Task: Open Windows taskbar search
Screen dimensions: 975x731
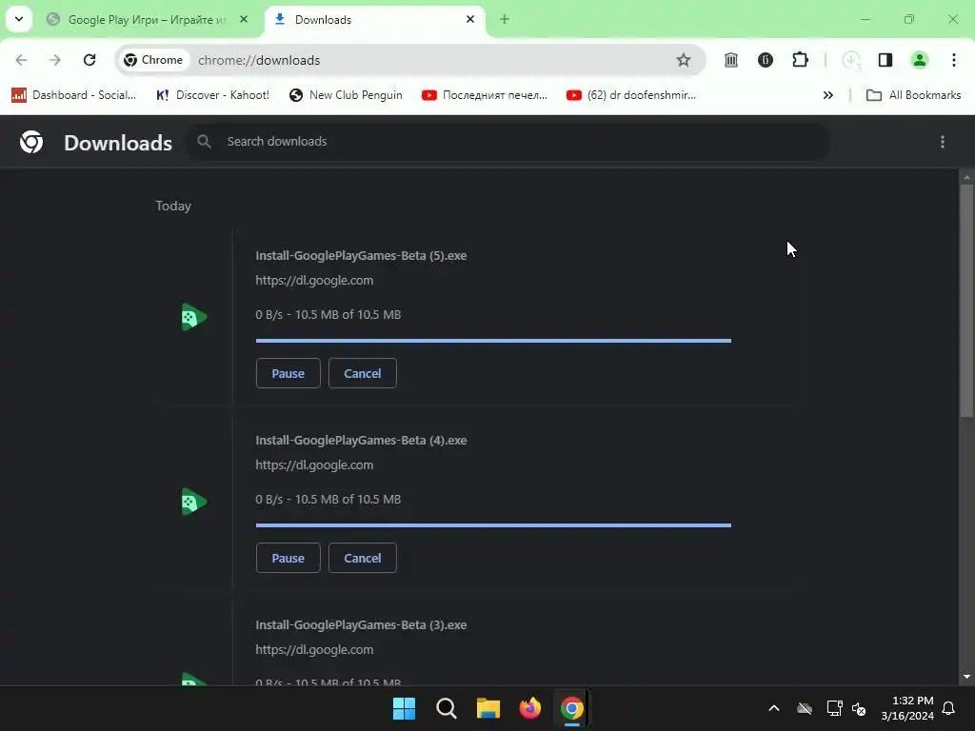Action: click(447, 708)
